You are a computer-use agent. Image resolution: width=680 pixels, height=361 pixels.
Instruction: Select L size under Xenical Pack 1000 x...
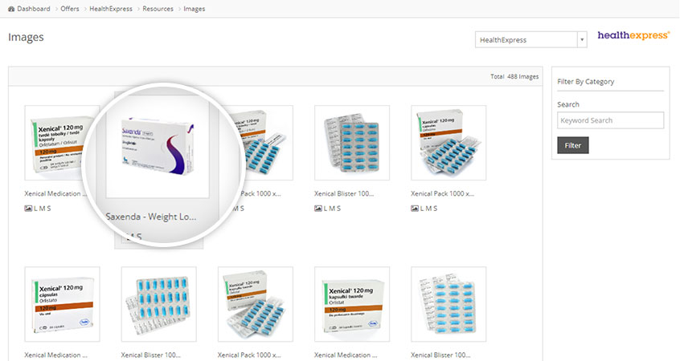click(422, 209)
